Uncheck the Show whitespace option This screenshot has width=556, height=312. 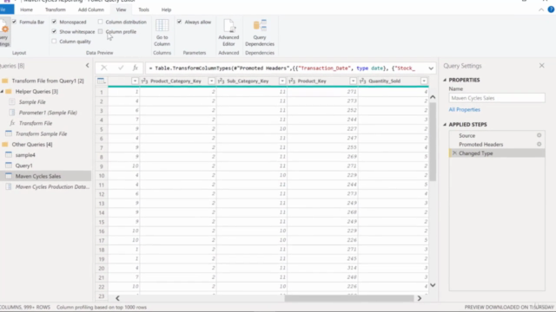[54, 31]
